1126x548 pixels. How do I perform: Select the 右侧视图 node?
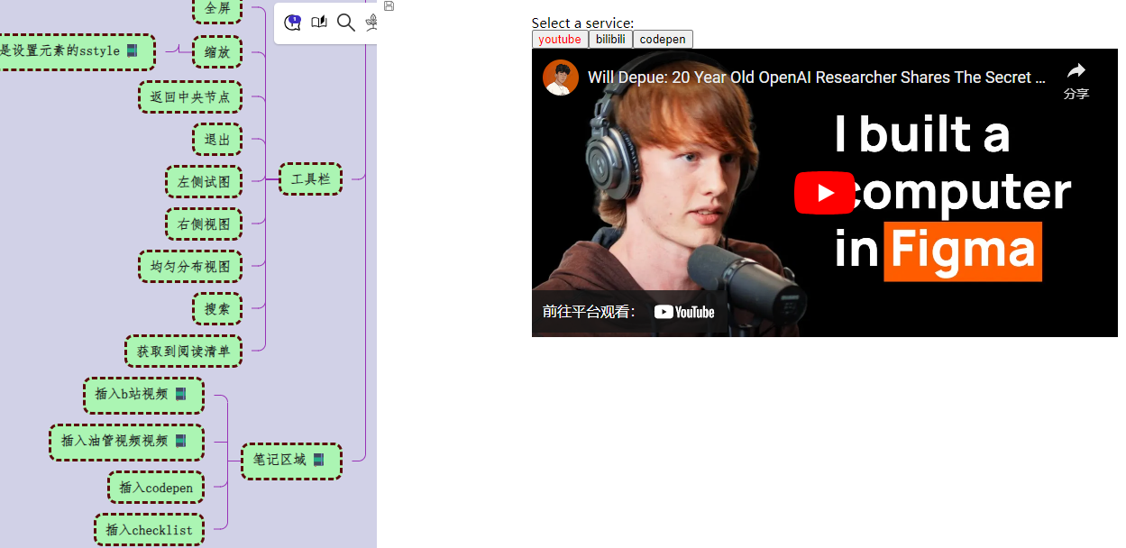click(x=204, y=224)
